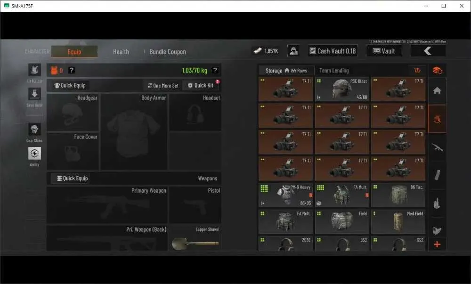Select the empty Body Armor slot
The image size is (471, 284).
(134, 132)
